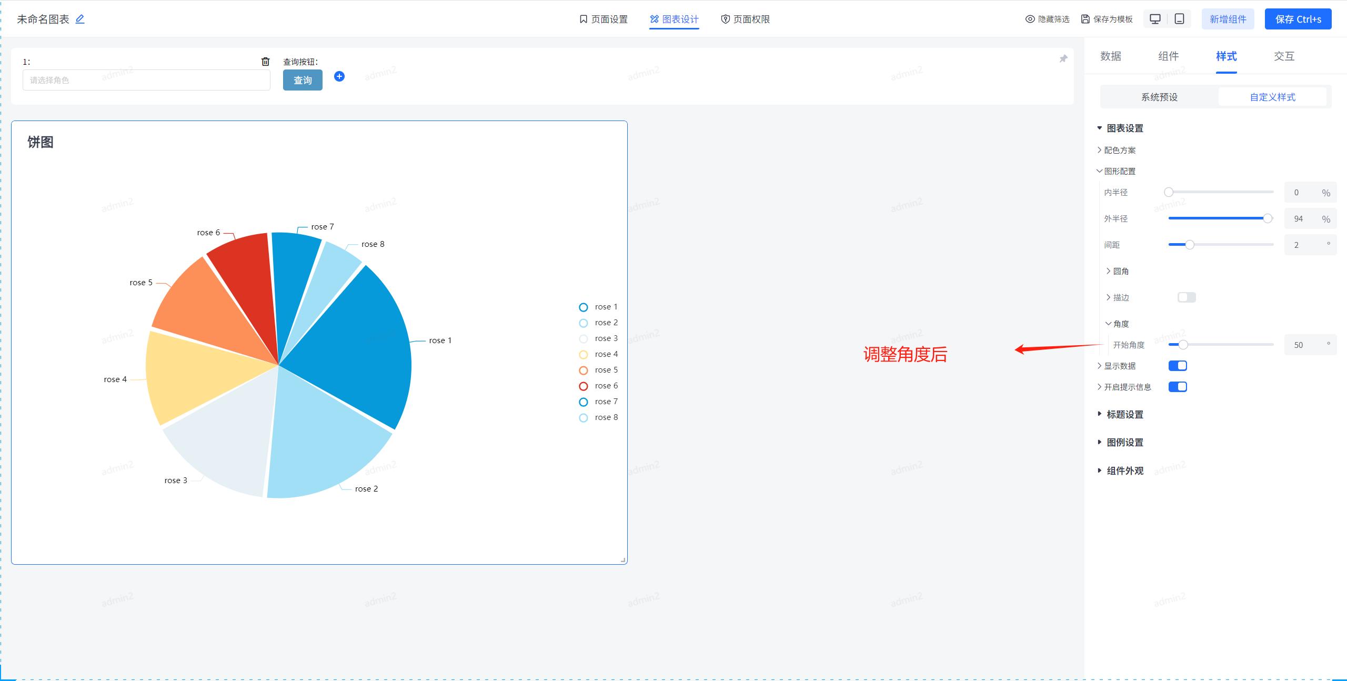Screen dimensions: 1347x681
Task: Click the 开始角度 value field showing 50
Action: (x=1310, y=345)
